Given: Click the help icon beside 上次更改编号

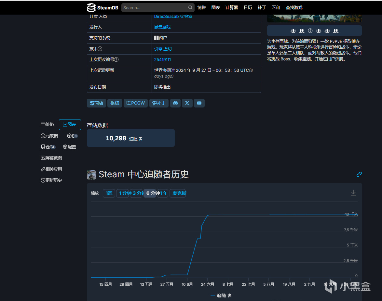Looking at the screenshot, I should coord(116,59).
